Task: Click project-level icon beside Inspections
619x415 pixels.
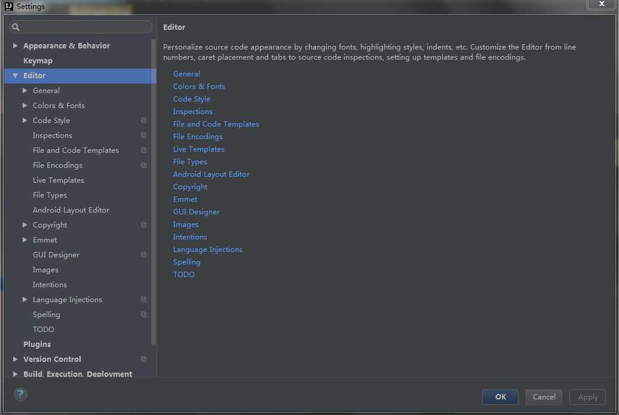Action: (x=143, y=136)
